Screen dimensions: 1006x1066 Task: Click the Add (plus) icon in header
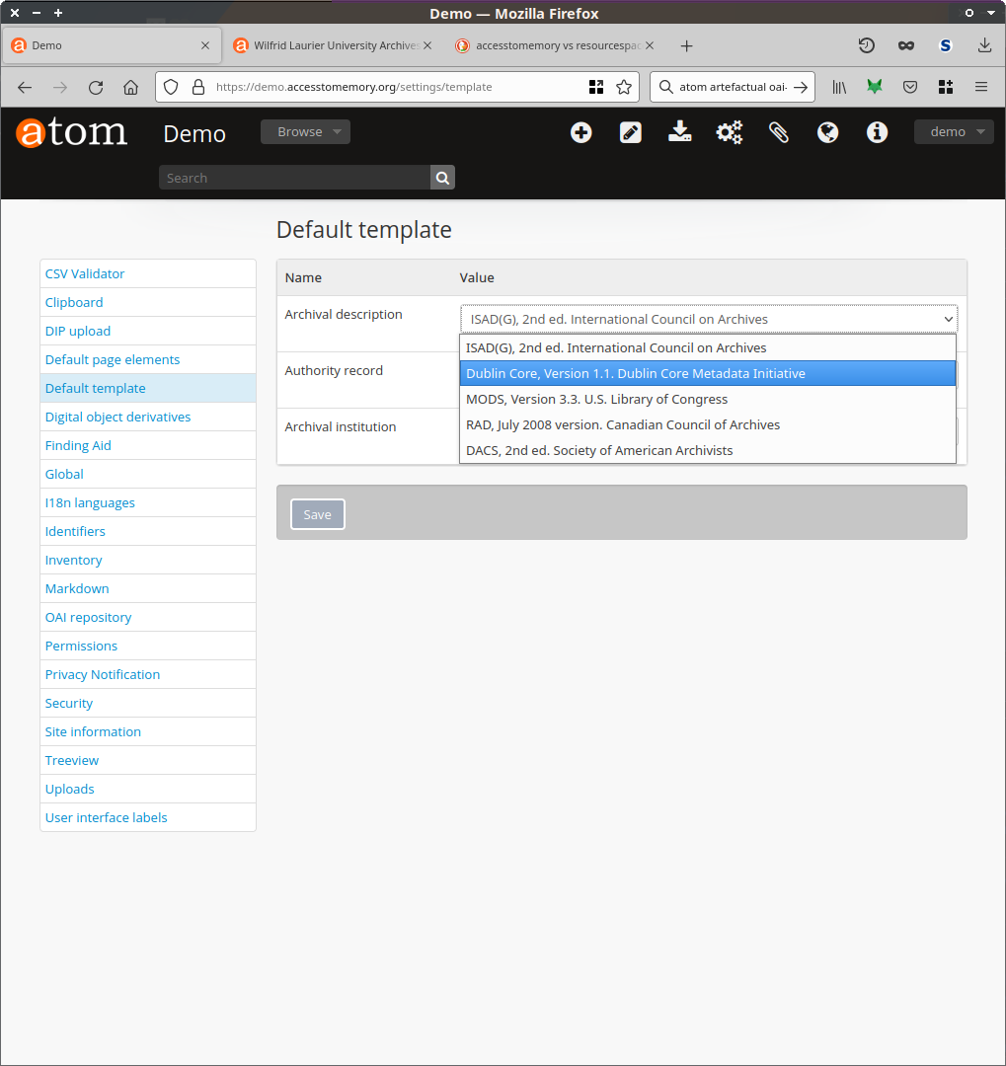[581, 132]
